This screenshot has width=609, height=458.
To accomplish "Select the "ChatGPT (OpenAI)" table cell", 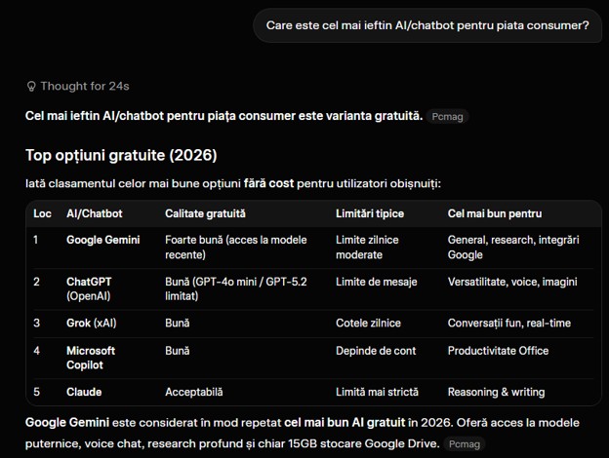I will [x=89, y=288].
